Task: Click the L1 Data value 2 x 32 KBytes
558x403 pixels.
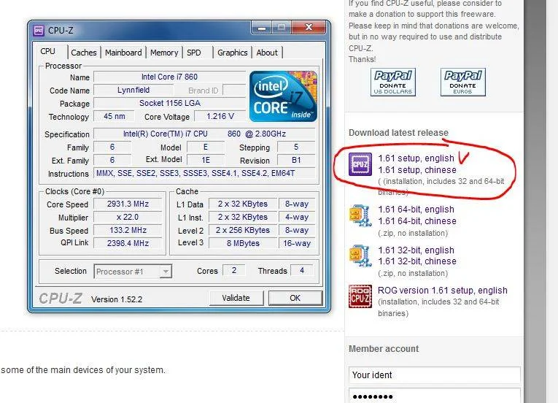Action: (243, 204)
